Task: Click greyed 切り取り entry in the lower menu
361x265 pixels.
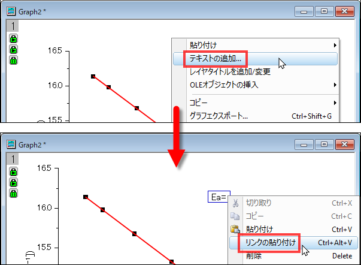Action: tap(293, 203)
